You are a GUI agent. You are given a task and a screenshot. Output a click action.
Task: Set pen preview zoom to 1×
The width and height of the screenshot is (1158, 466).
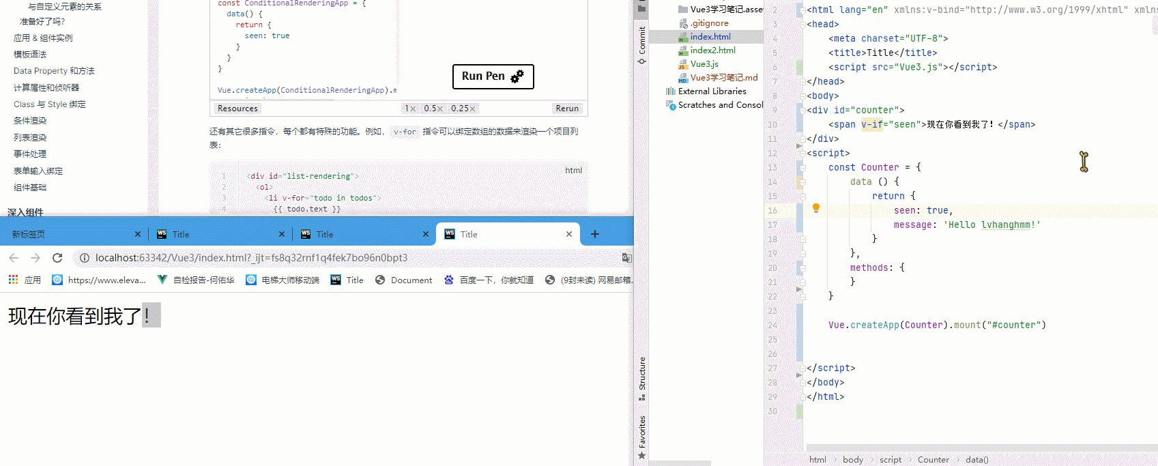click(x=410, y=108)
